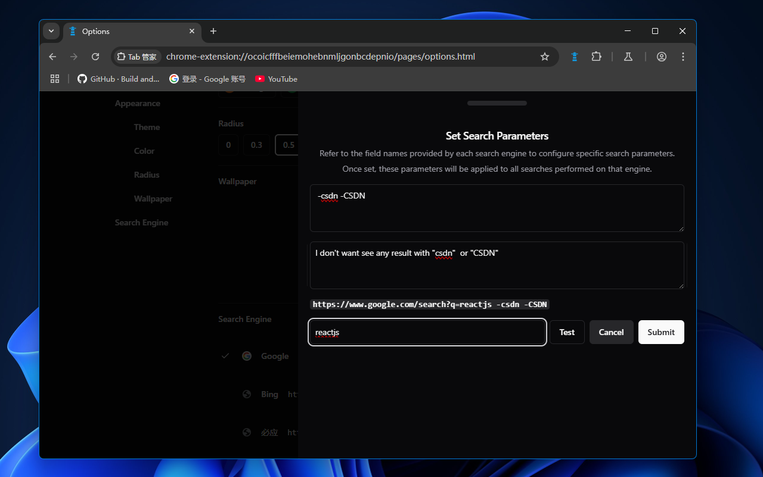Go to Wallpaper in sidebar
Image resolution: width=763 pixels, height=477 pixels.
(153, 199)
